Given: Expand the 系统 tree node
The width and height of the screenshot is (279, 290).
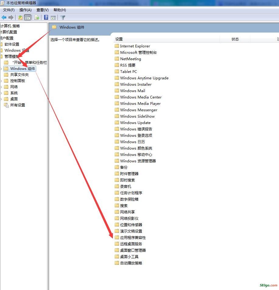Looking at the screenshot, I should pos(1,93).
